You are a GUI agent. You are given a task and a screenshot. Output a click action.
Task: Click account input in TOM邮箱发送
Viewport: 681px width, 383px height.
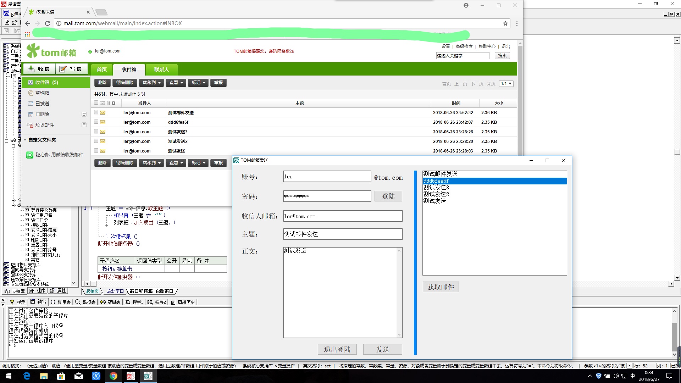327,177
